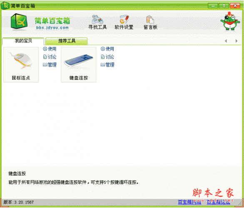Select the 键盘连按 keyboard thumbnail

pyautogui.click(x=79, y=64)
